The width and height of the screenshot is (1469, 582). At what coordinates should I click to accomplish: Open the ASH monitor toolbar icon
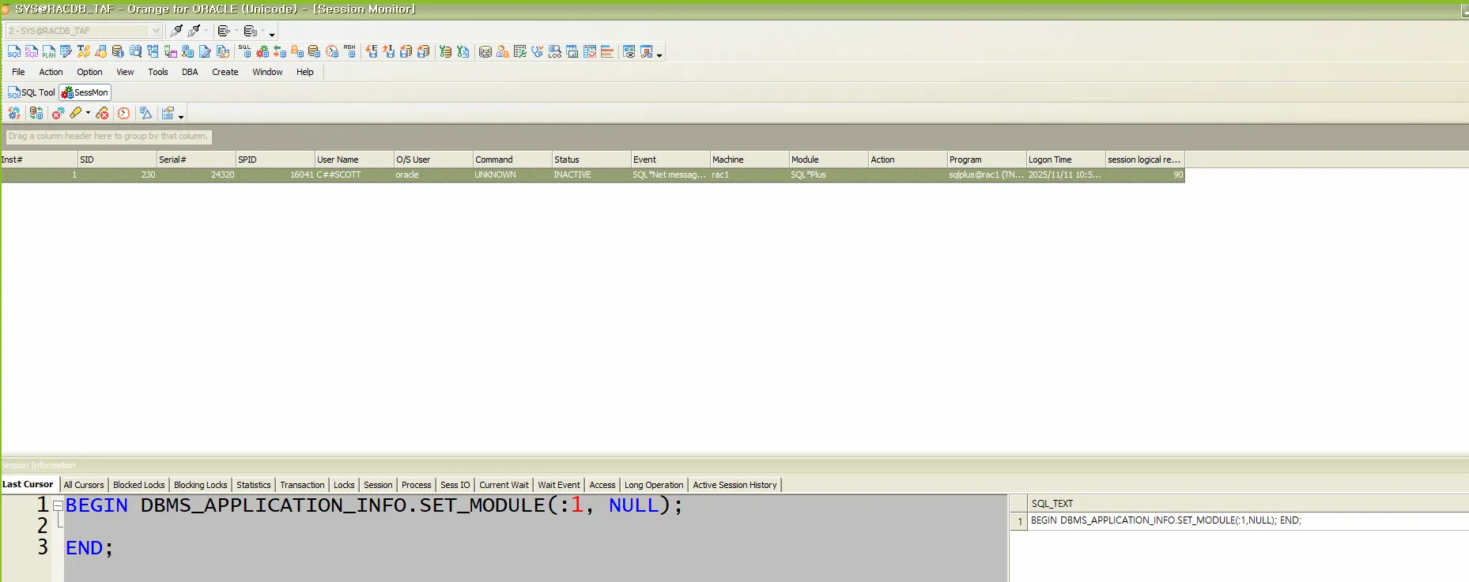(349, 51)
